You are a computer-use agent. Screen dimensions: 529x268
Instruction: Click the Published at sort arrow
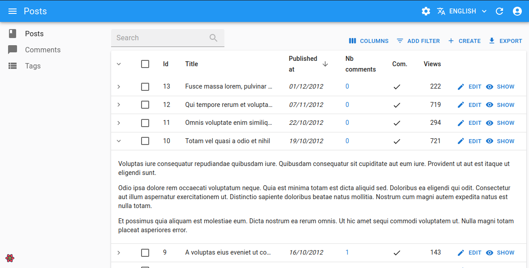tap(325, 64)
